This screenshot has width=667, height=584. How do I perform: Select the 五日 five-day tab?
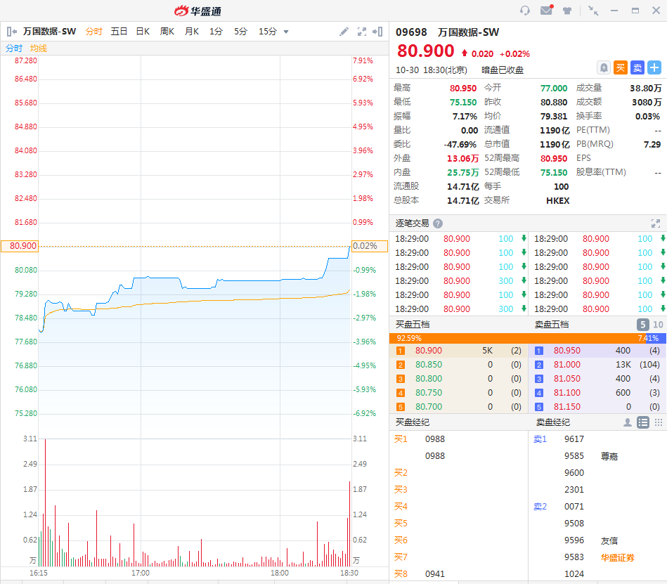coord(119,32)
